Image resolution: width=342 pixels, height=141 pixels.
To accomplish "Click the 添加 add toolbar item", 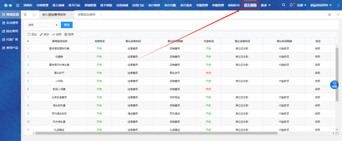I will point(32,34).
